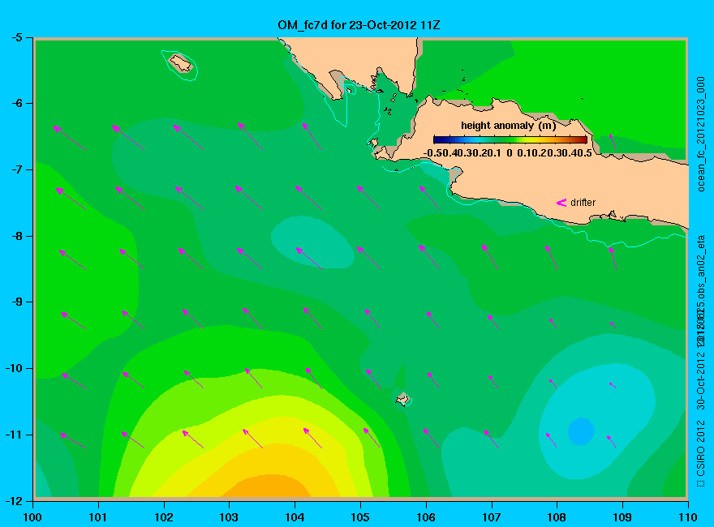Click the latitude tick label -11

14,435
